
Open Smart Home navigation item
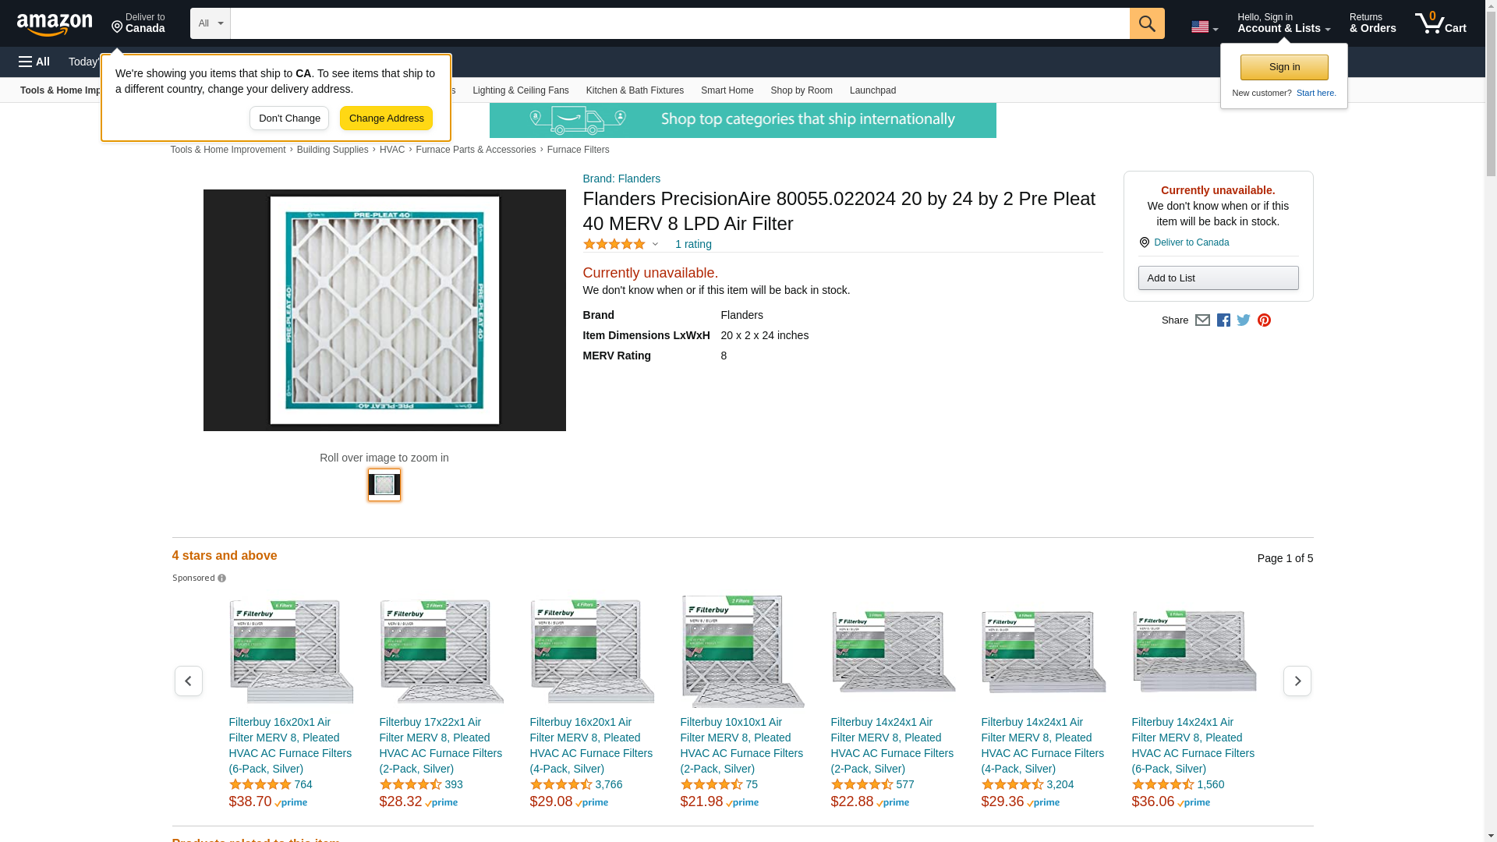click(x=727, y=90)
